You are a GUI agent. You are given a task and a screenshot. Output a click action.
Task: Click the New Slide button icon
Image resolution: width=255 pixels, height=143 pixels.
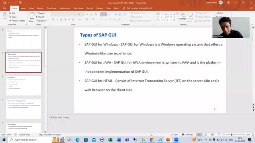pos(32,14)
